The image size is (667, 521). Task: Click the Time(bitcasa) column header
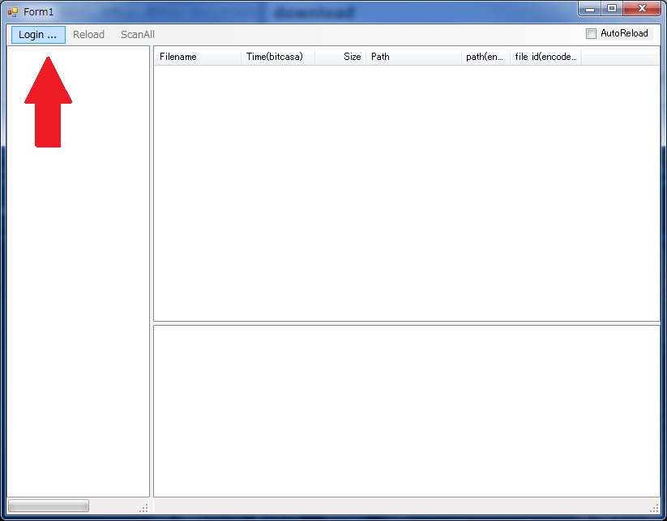tap(277, 57)
